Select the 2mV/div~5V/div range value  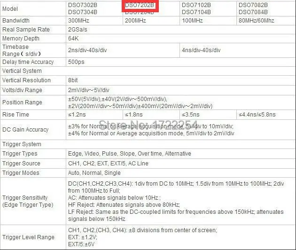[x=88, y=90]
